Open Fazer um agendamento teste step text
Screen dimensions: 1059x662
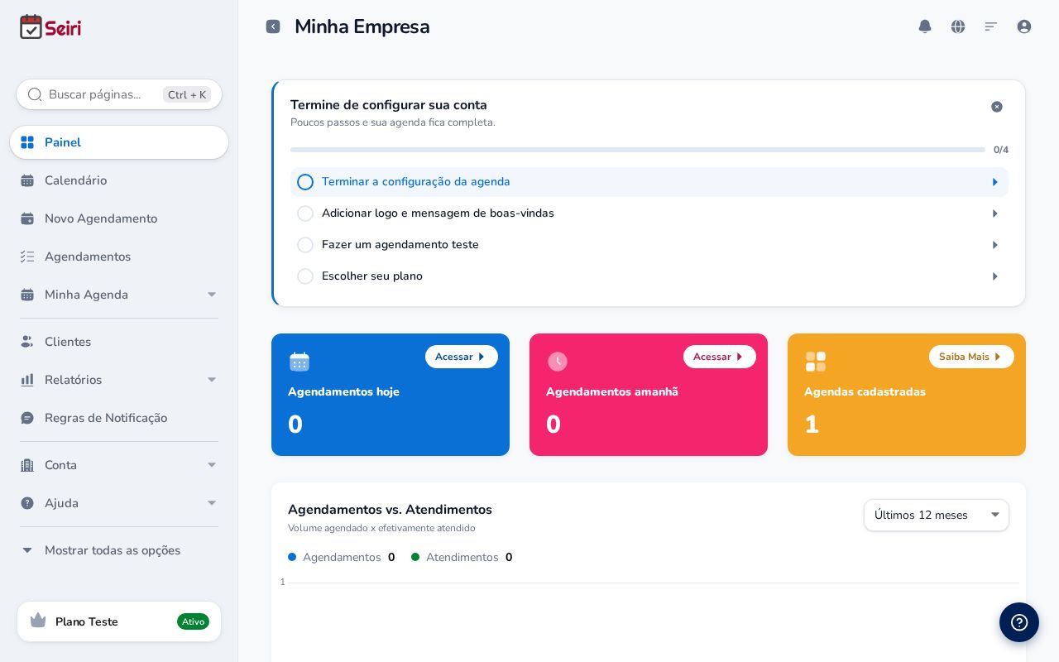click(400, 245)
